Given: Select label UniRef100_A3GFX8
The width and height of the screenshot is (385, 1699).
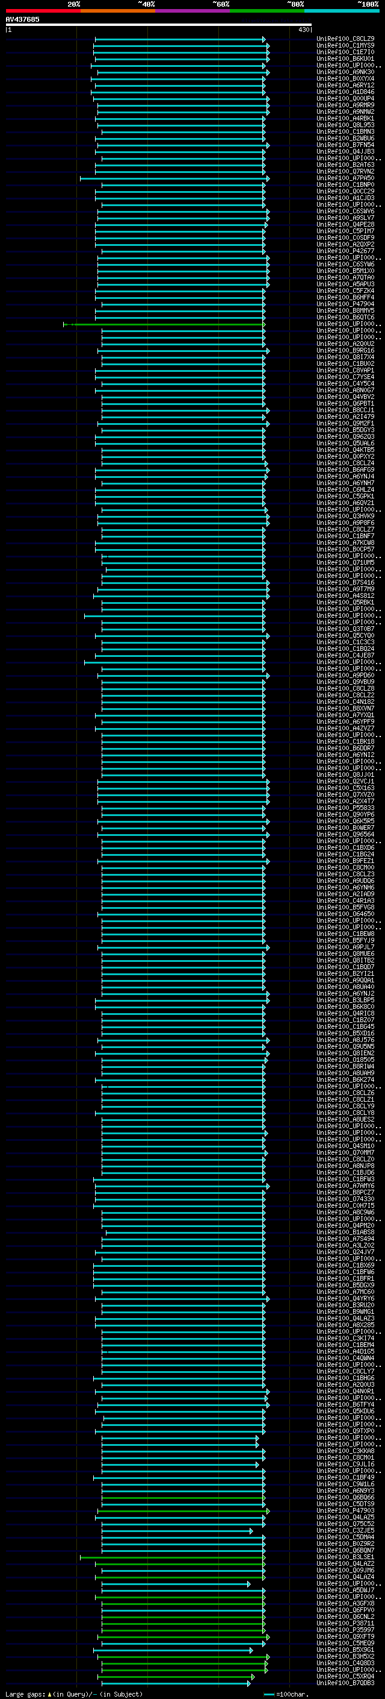Looking at the screenshot, I should tap(345, 1603).
